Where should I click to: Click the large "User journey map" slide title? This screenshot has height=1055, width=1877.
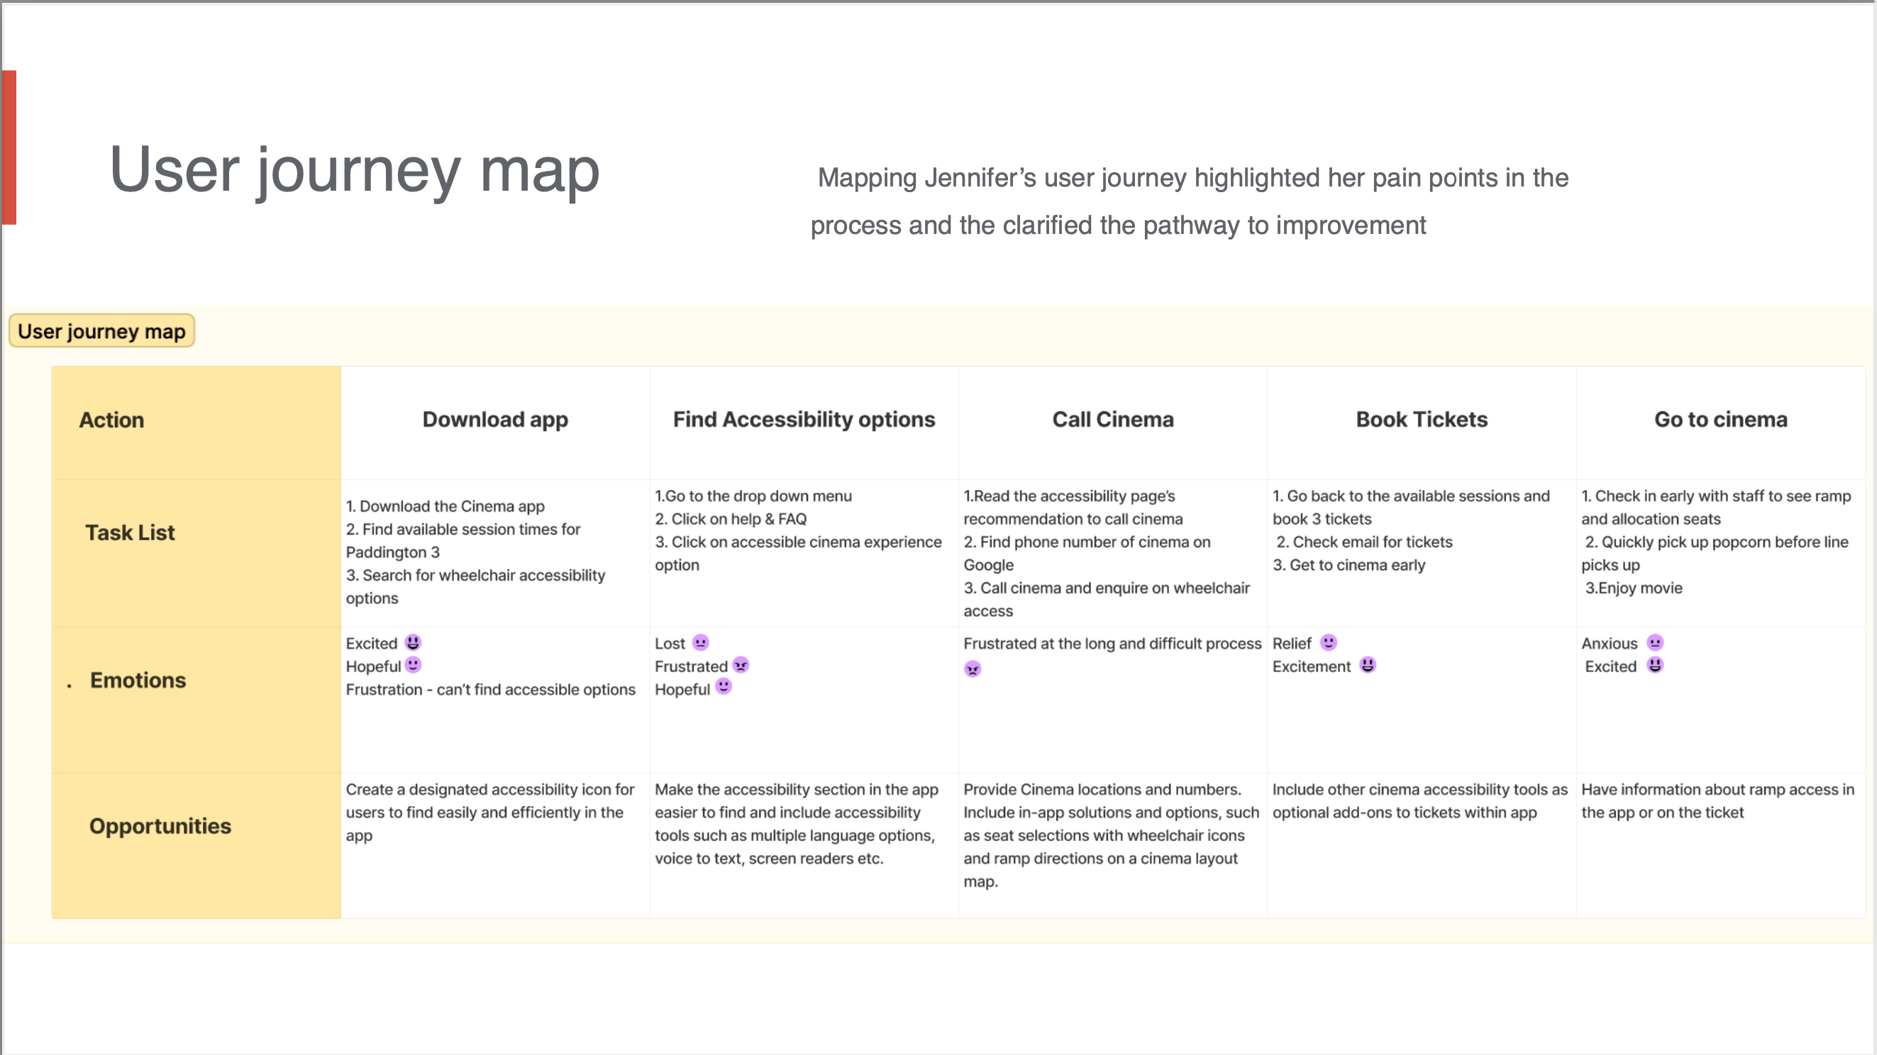point(354,170)
